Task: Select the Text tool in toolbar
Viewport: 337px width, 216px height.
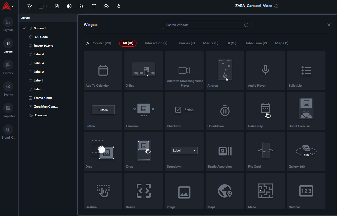Action: [94, 6]
